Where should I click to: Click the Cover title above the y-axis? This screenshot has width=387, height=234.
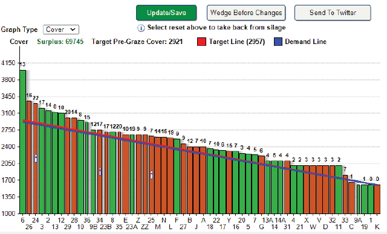19,42
